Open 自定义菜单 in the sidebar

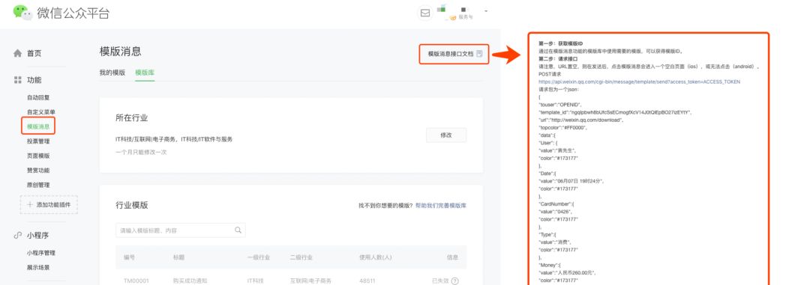[x=41, y=112]
